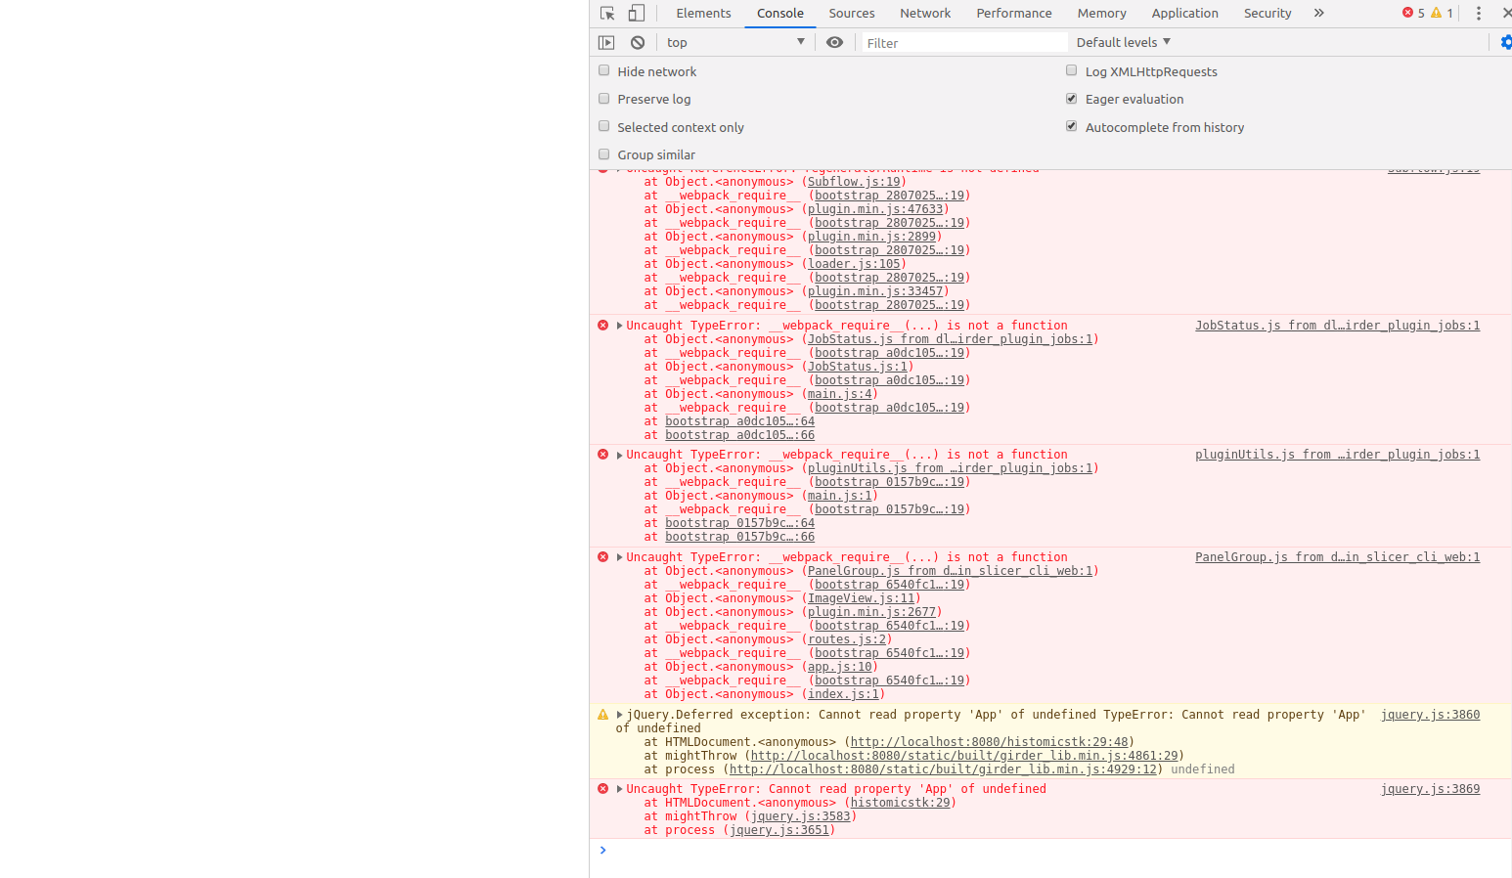1512x878 pixels.
Task: Follow the localhost:8080/histomicstk:29:48 link
Action: 990,742
